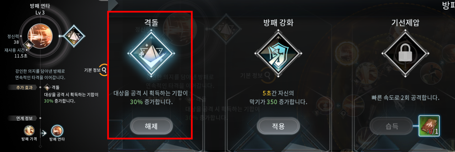This screenshot has width=455, height=152.
Task: Select the 추가 효과 section label
Action: [x=22, y=87]
